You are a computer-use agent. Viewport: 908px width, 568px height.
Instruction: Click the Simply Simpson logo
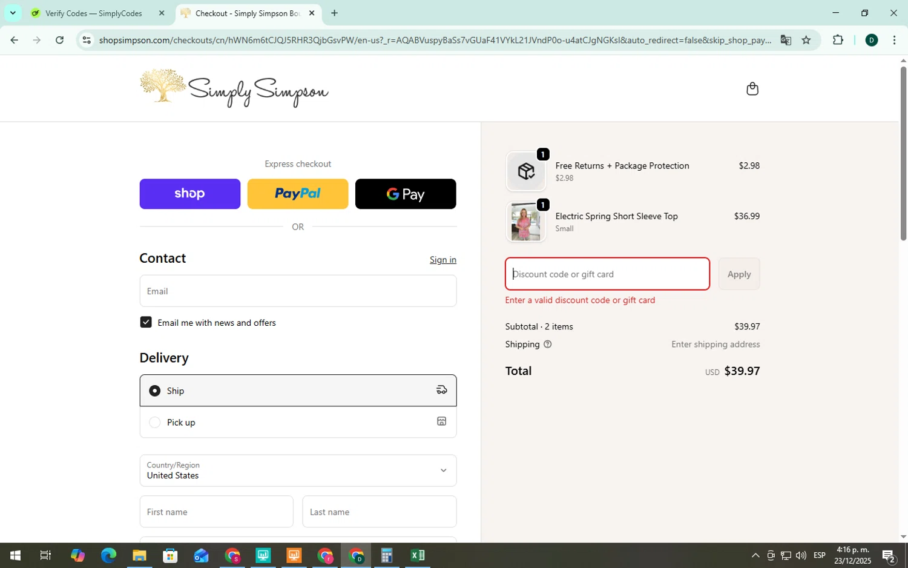point(234,88)
